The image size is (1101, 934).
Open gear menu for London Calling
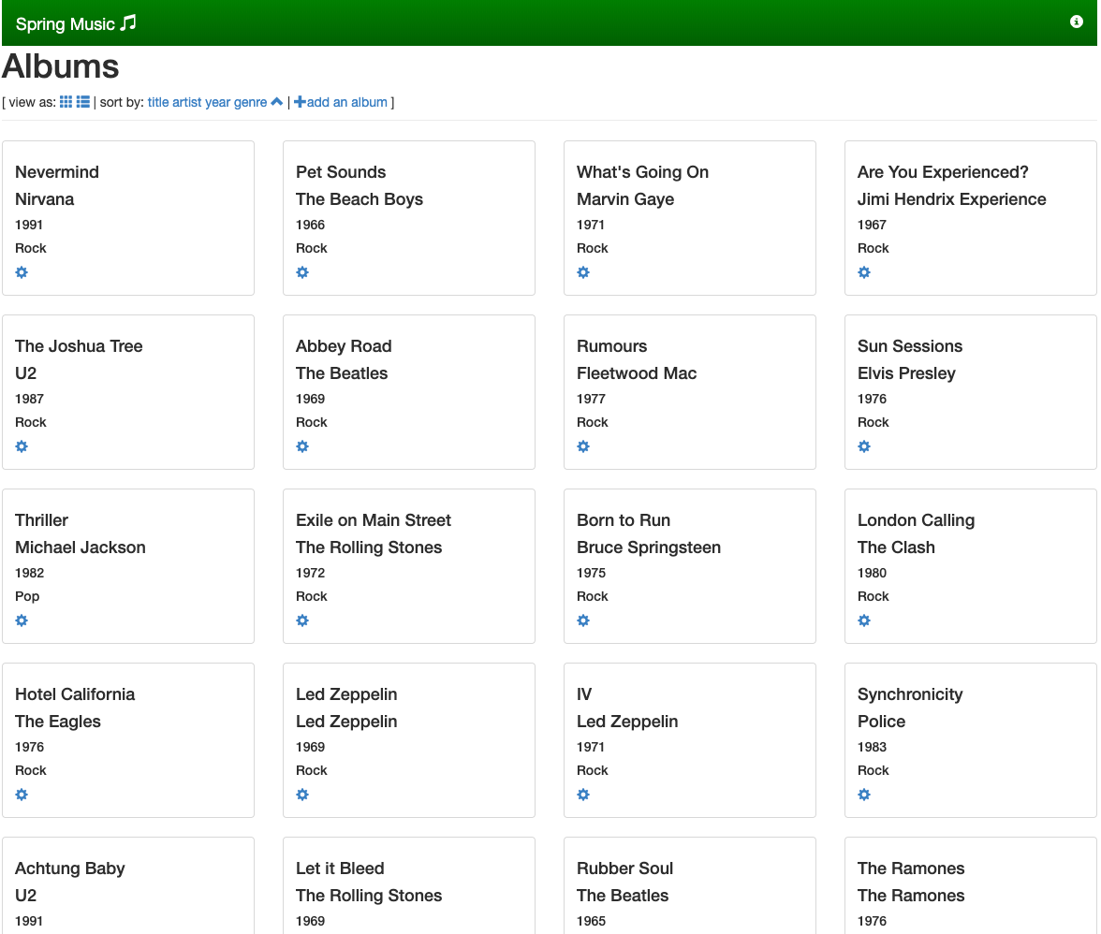[864, 620]
